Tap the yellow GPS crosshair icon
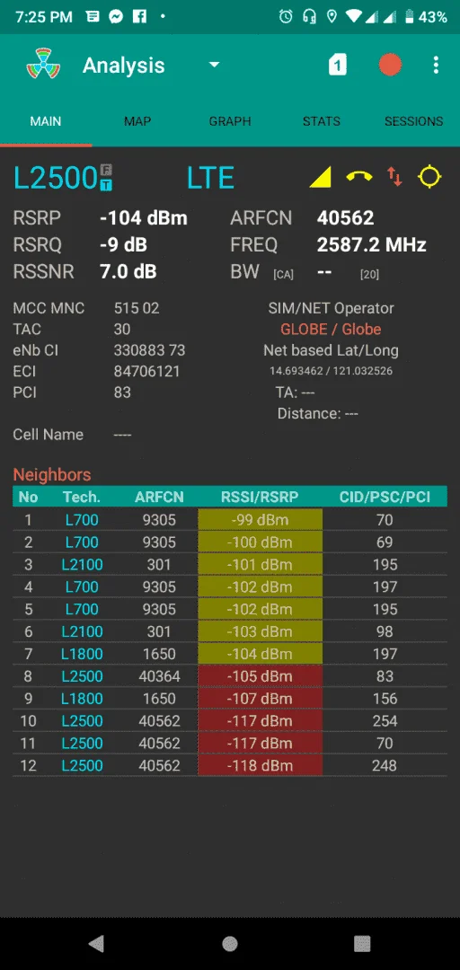The image size is (460, 970). [429, 177]
